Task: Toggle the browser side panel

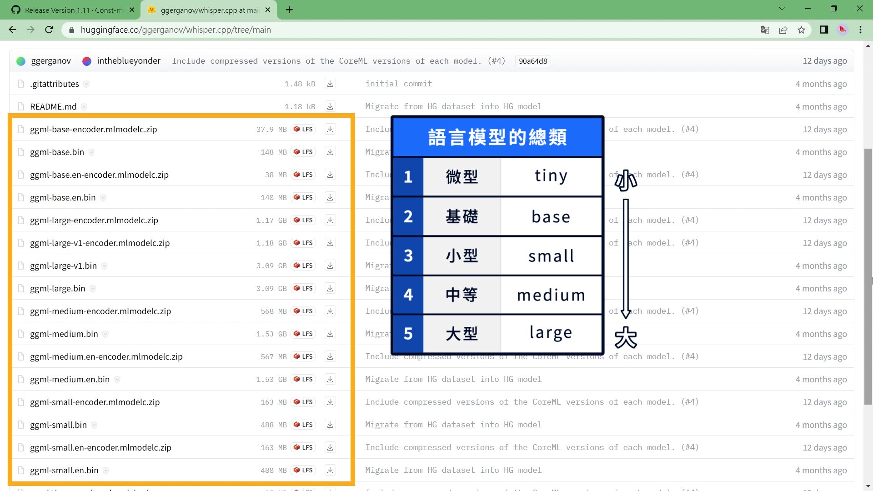Action: (824, 30)
